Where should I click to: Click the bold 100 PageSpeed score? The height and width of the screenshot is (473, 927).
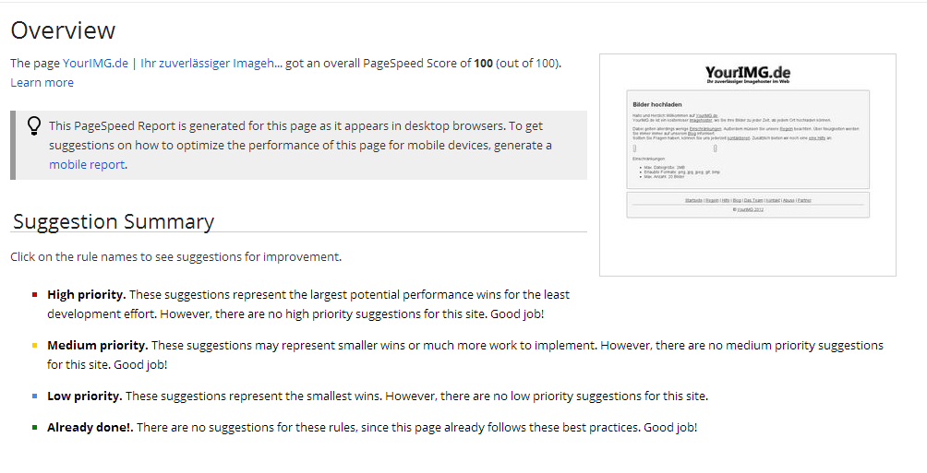pos(483,64)
